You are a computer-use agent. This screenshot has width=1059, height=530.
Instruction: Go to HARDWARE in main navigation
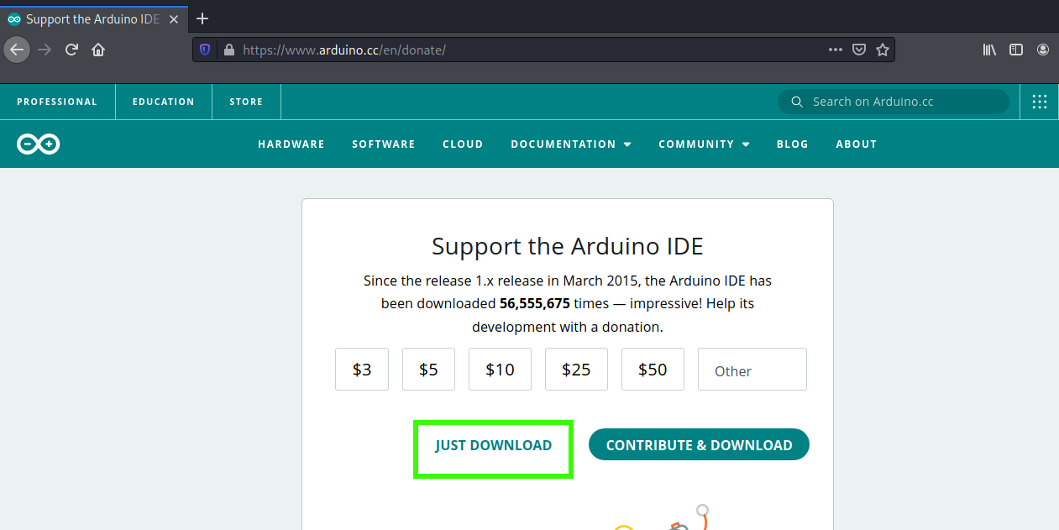pyautogui.click(x=291, y=144)
